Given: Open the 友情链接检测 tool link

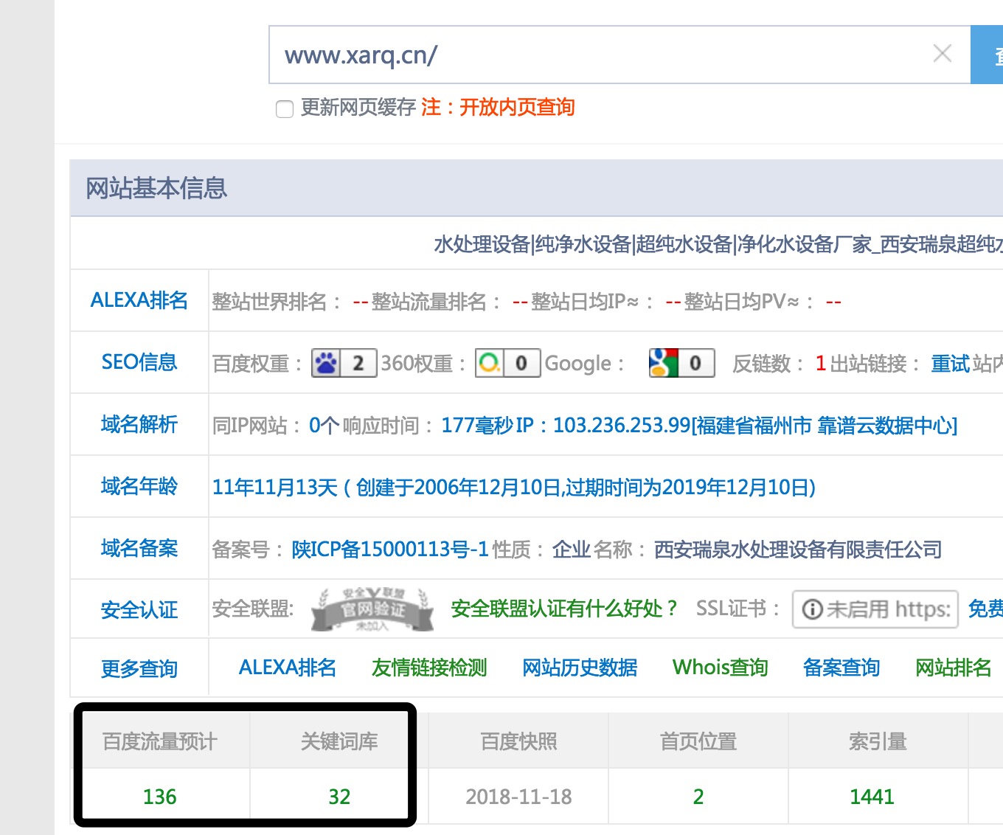Looking at the screenshot, I should 429,668.
